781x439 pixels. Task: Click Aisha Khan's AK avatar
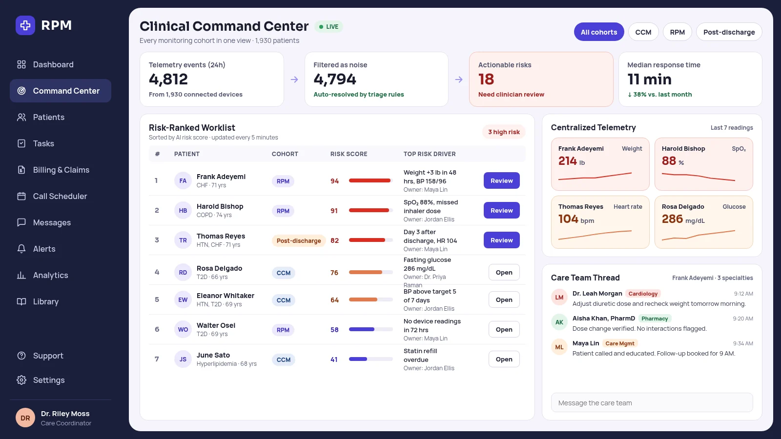[x=559, y=322]
